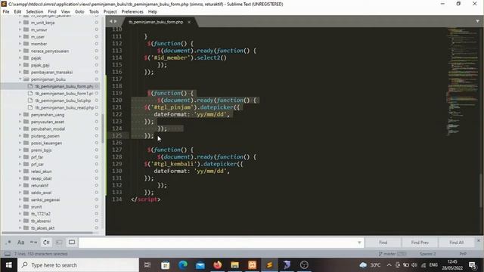Screen dimensions: 484x272
Task: Expand the penyerahan_uang folder
Action: coord(20,115)
